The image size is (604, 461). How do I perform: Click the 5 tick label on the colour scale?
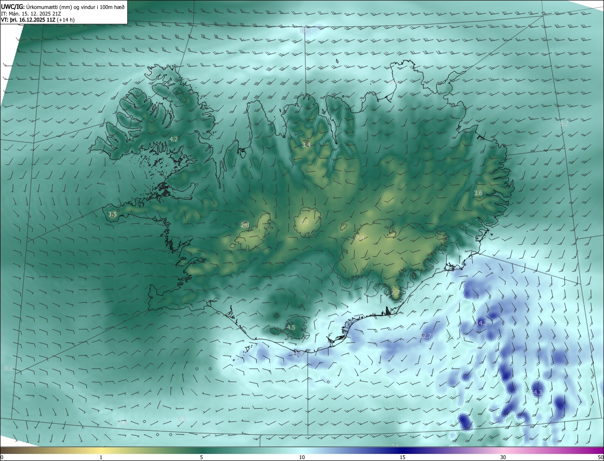click(x=201, y=457)
